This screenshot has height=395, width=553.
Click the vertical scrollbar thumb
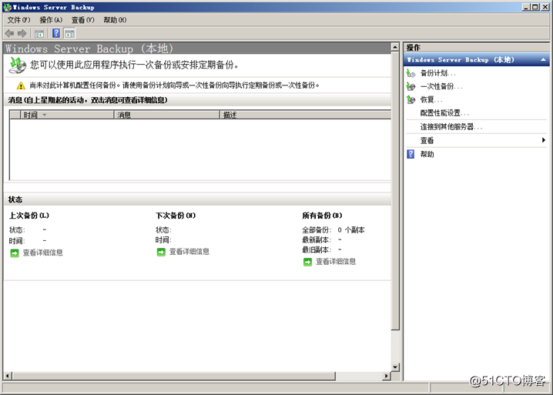395,191
